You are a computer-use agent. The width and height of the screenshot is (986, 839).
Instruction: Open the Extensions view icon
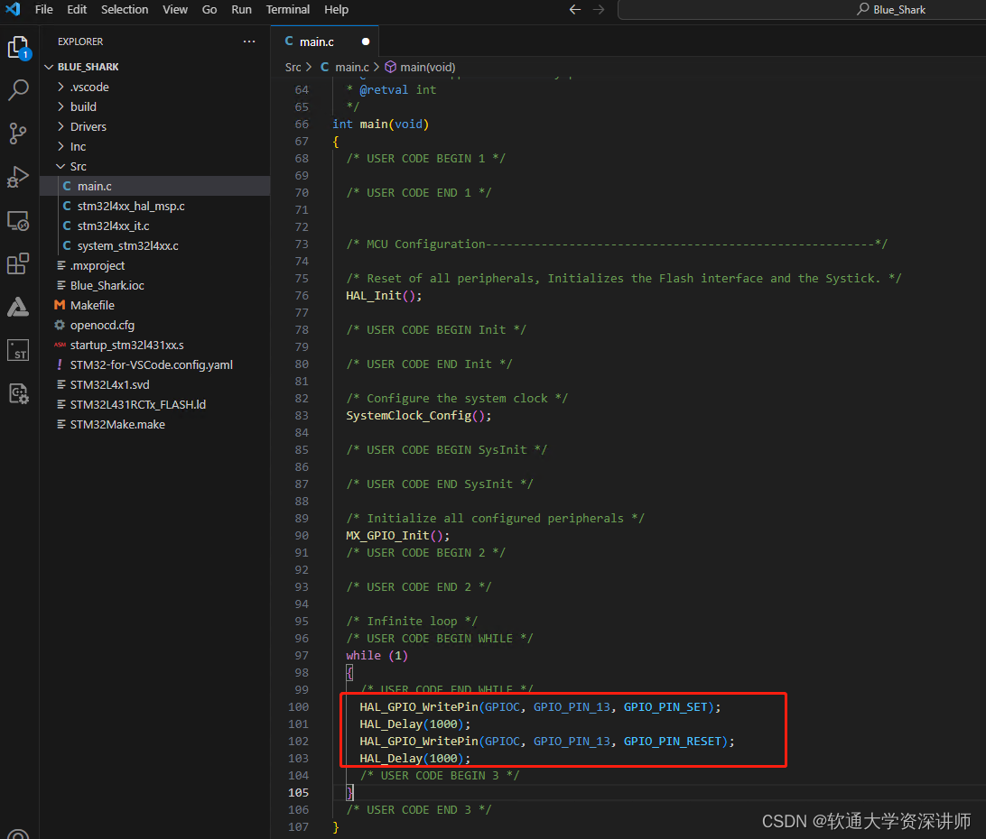pos(18,264)
